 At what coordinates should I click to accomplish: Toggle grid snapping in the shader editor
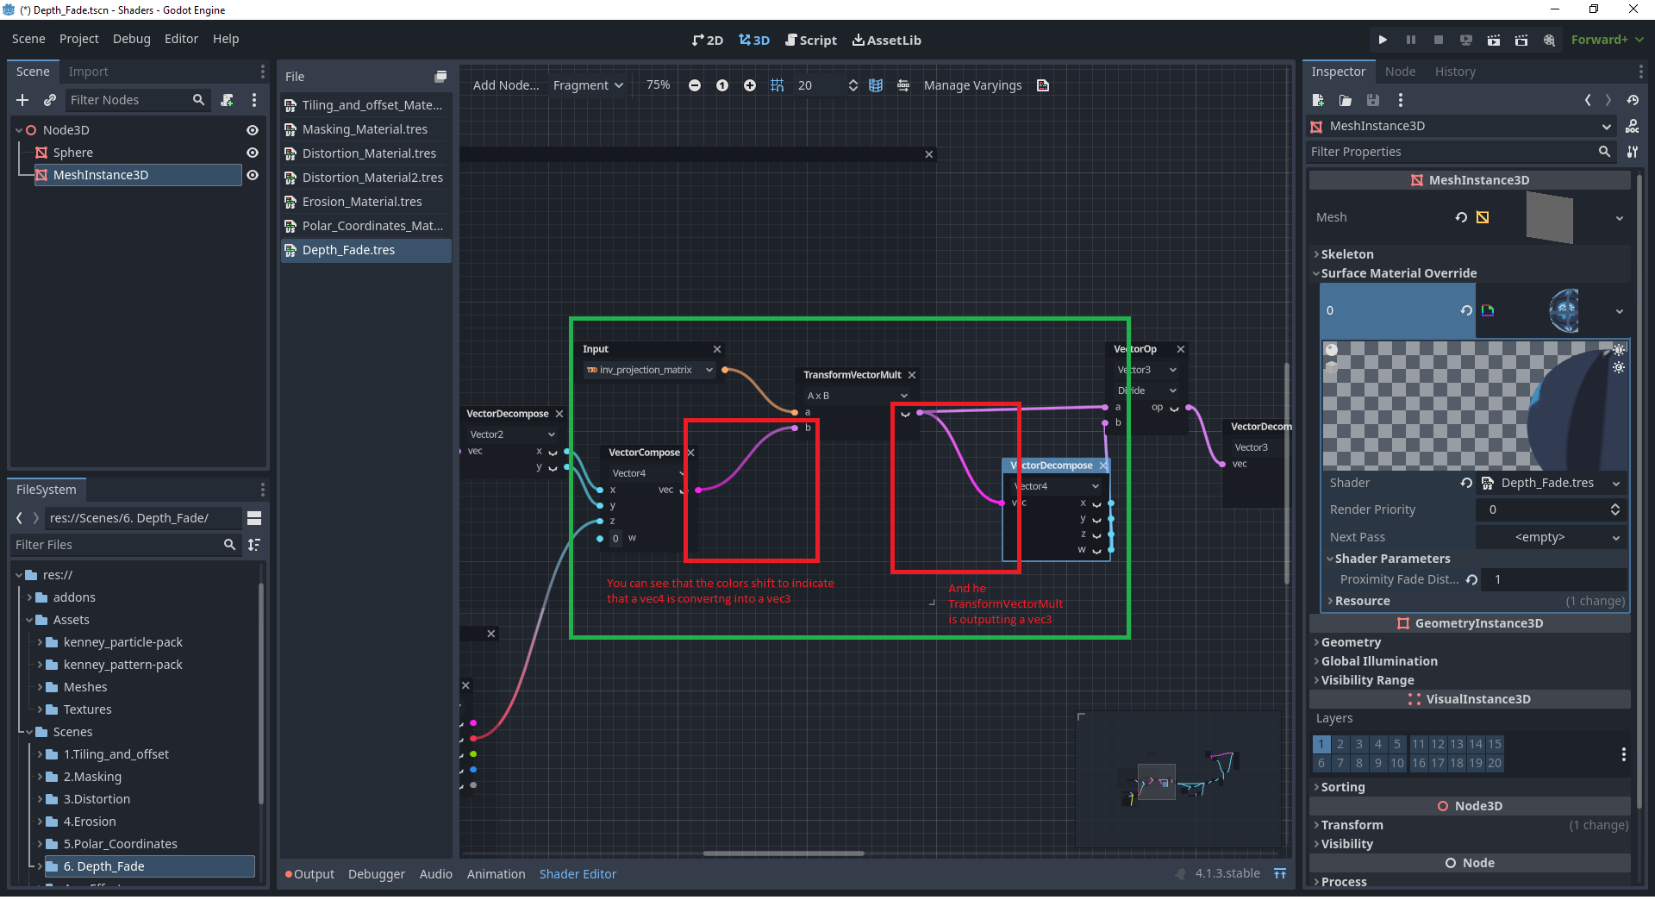[x=777, y=85]
